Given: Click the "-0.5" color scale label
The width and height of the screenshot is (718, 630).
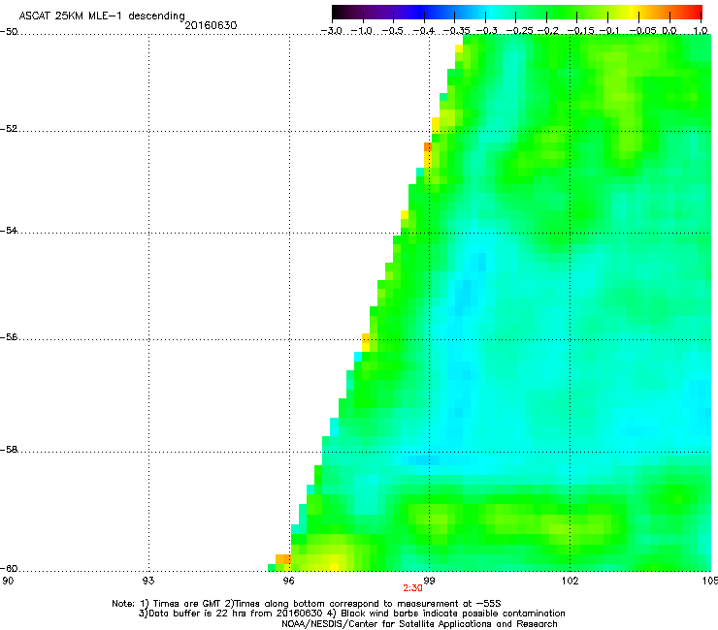Looking at the screenshot, I should click(393, 31).
